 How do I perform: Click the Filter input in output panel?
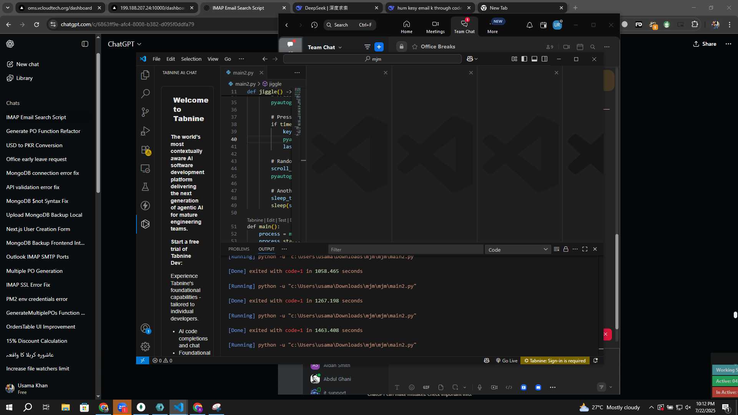point(406,249)
